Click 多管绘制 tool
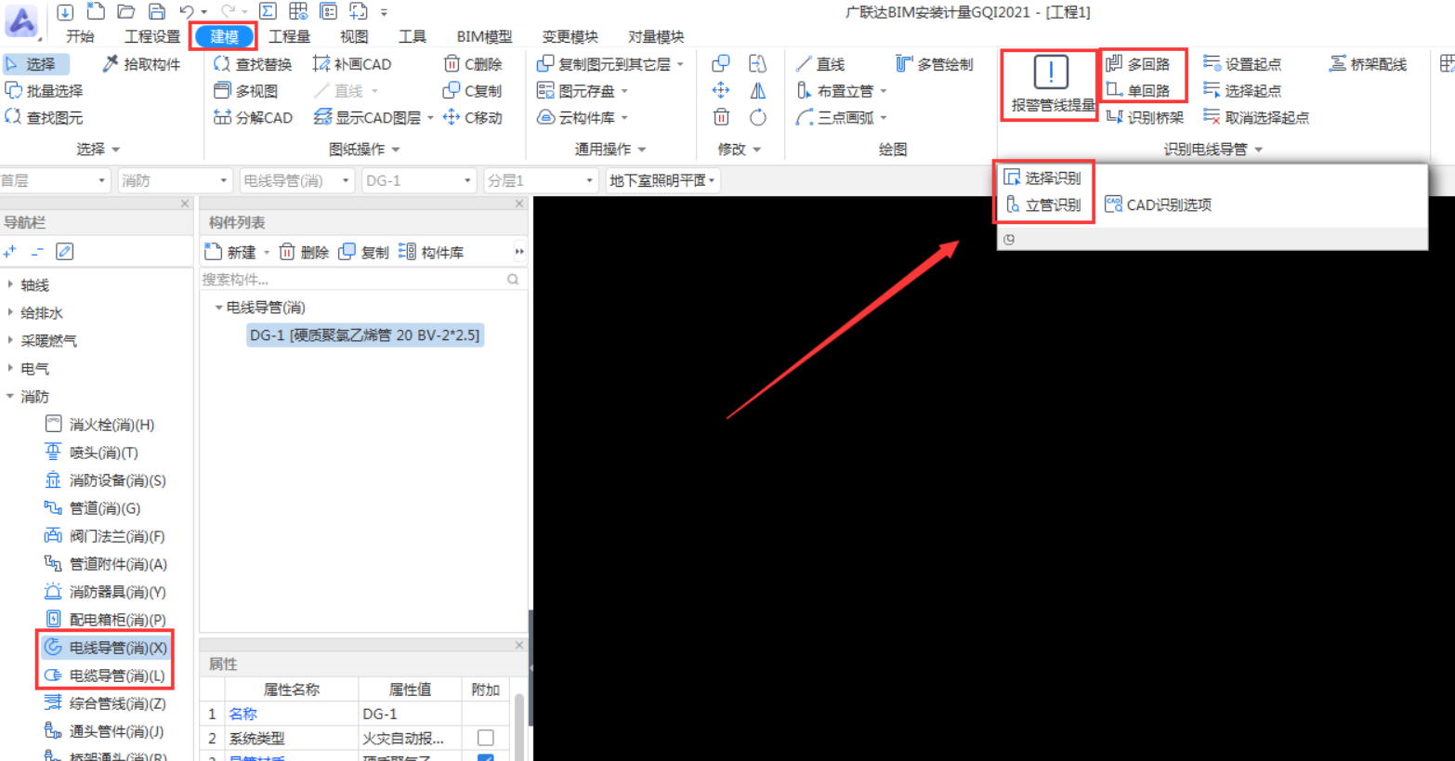The width and height of the screenshot is (1455, 761). click(935, 64)
